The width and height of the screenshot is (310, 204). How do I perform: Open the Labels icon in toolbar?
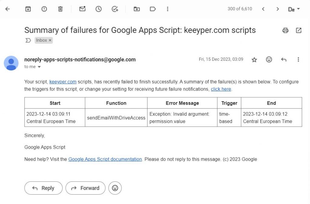click(153, 9)
